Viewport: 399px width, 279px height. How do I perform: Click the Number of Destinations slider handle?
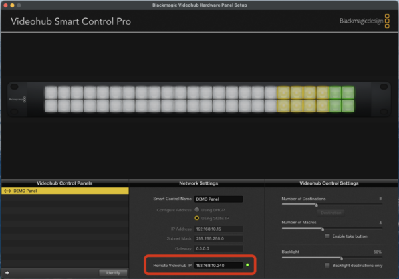tap(317, 205)
